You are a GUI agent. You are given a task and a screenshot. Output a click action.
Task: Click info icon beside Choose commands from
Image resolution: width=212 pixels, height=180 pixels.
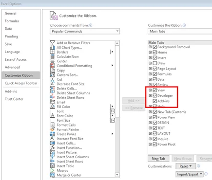pos(91,25)
